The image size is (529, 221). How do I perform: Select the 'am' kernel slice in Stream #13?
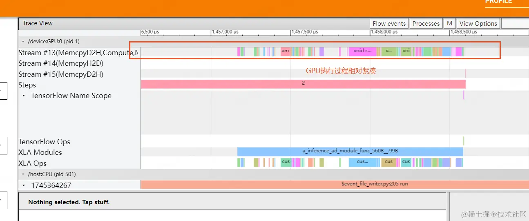pos(285,51)
